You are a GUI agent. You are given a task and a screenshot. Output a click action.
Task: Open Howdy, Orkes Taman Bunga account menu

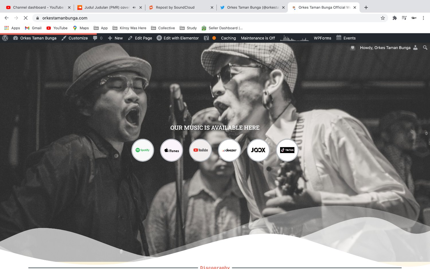click(385, 48)
